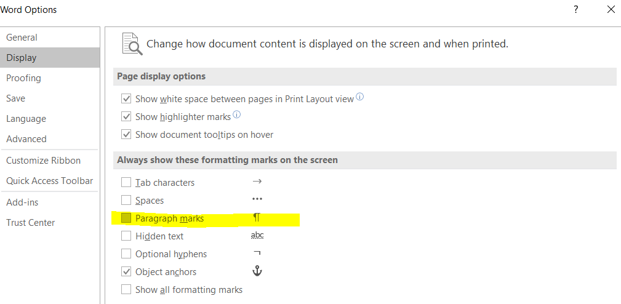Uncheck Show white space between pages

coord(126,98)
